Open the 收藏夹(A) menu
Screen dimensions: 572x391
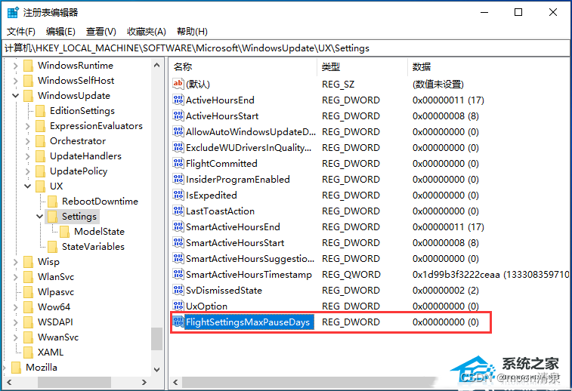[x=147, y=32]
